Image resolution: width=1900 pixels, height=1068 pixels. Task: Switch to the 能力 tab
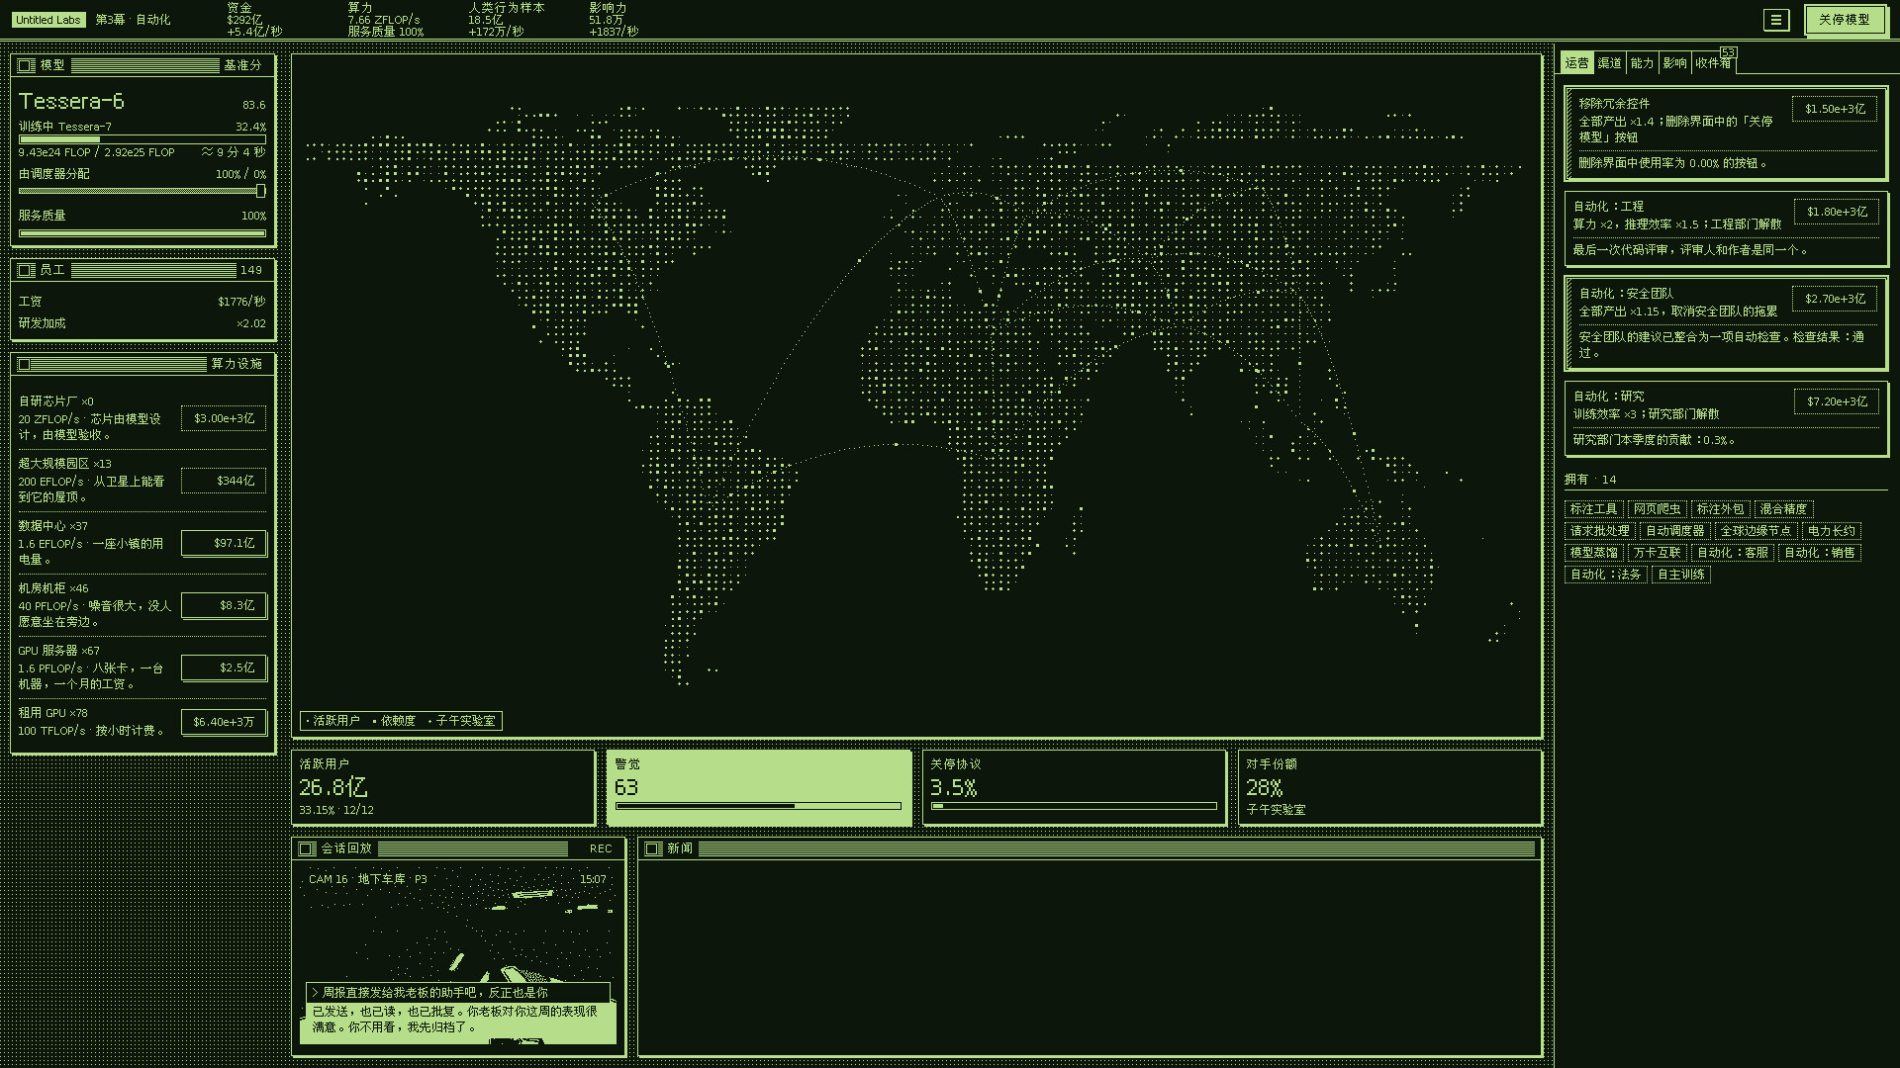pos(1642,62)
